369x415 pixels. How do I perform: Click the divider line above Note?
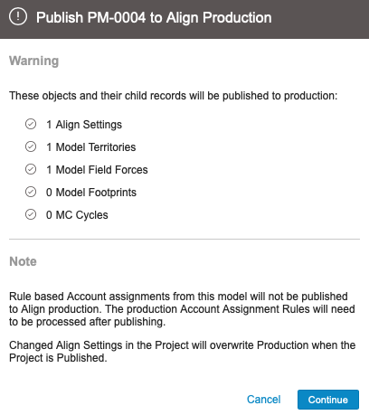tap(184, 239)
